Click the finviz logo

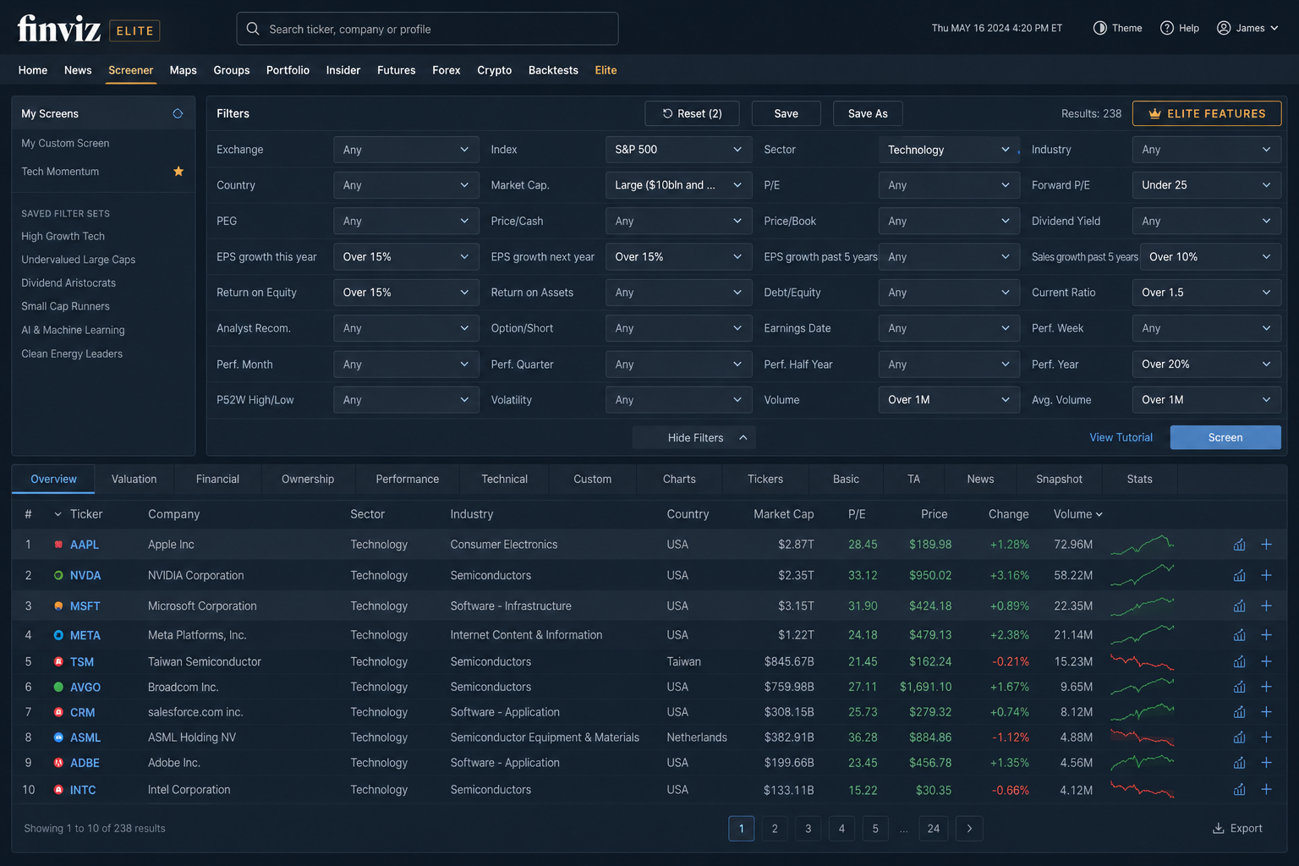[x=59, y=29]
